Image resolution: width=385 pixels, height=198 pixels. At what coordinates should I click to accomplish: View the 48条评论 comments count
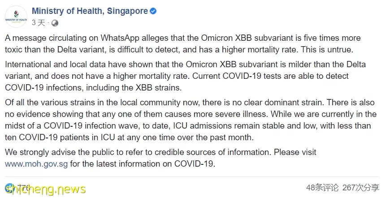pyautogui.click(x=322, y=188)
